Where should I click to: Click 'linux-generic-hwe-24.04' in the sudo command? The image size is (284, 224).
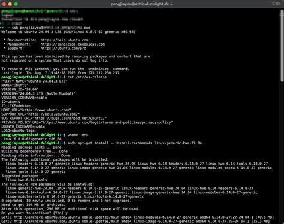(178, 143)
